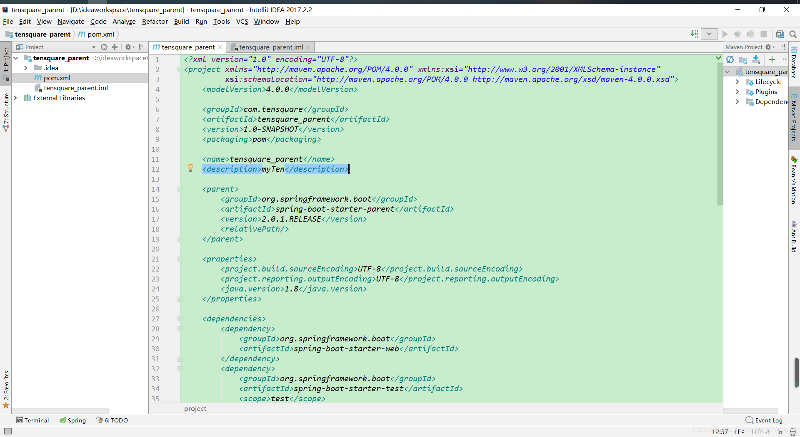Open the File menu
Viewport: 800px width, 437px height.
(x=8, y=22)
